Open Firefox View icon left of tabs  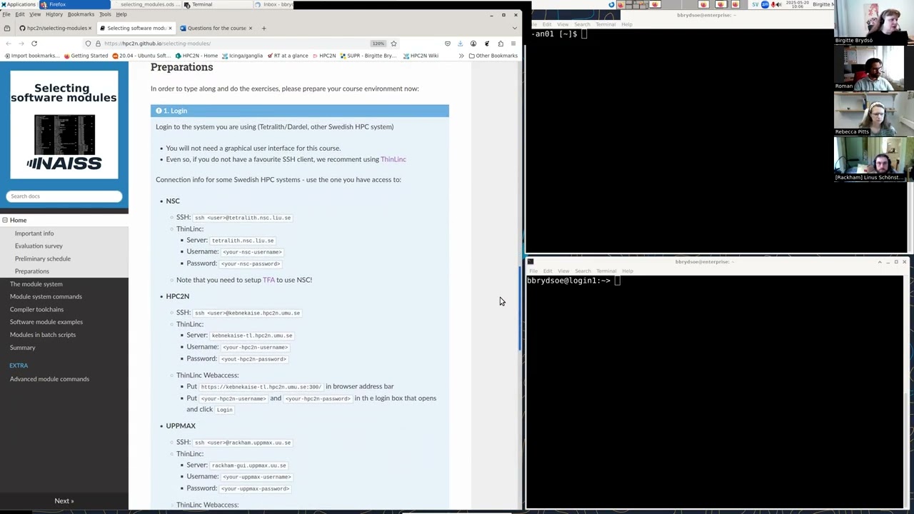tap(7, 28)
